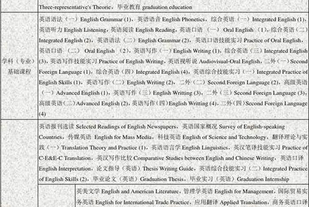Image resolution: width=309 pixels, height=207 pixels.
Task: Click the text "C-E&E-C Translation"
Action: 64,158
